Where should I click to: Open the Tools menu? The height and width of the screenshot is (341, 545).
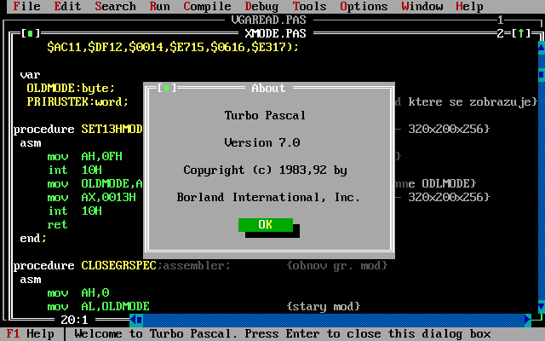click(x=309, y=6)
